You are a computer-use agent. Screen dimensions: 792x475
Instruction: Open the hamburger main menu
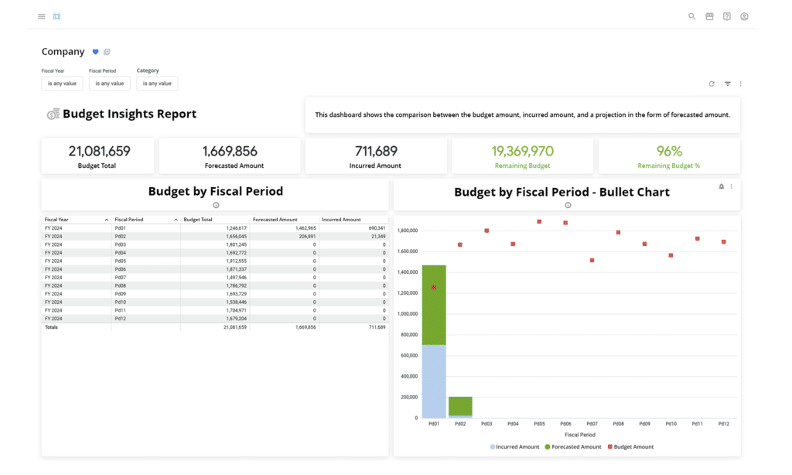click(41, 16)
